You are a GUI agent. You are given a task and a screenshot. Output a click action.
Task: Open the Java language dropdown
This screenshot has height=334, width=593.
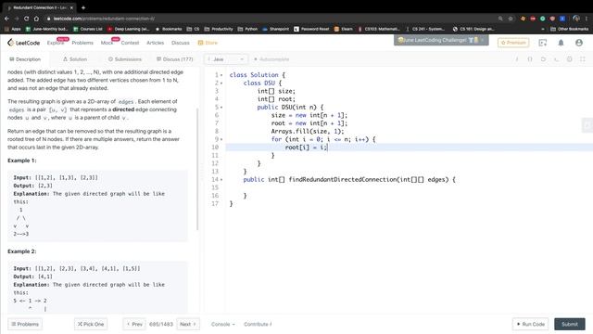click(x=226, y=59)
